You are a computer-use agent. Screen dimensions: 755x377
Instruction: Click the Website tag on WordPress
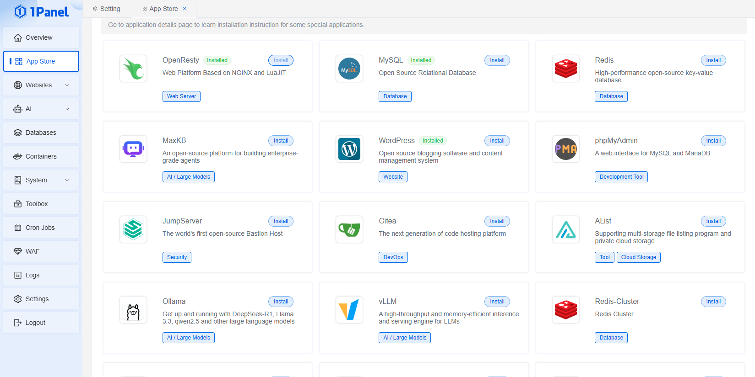pyautogui.click(x=393, y=177)
